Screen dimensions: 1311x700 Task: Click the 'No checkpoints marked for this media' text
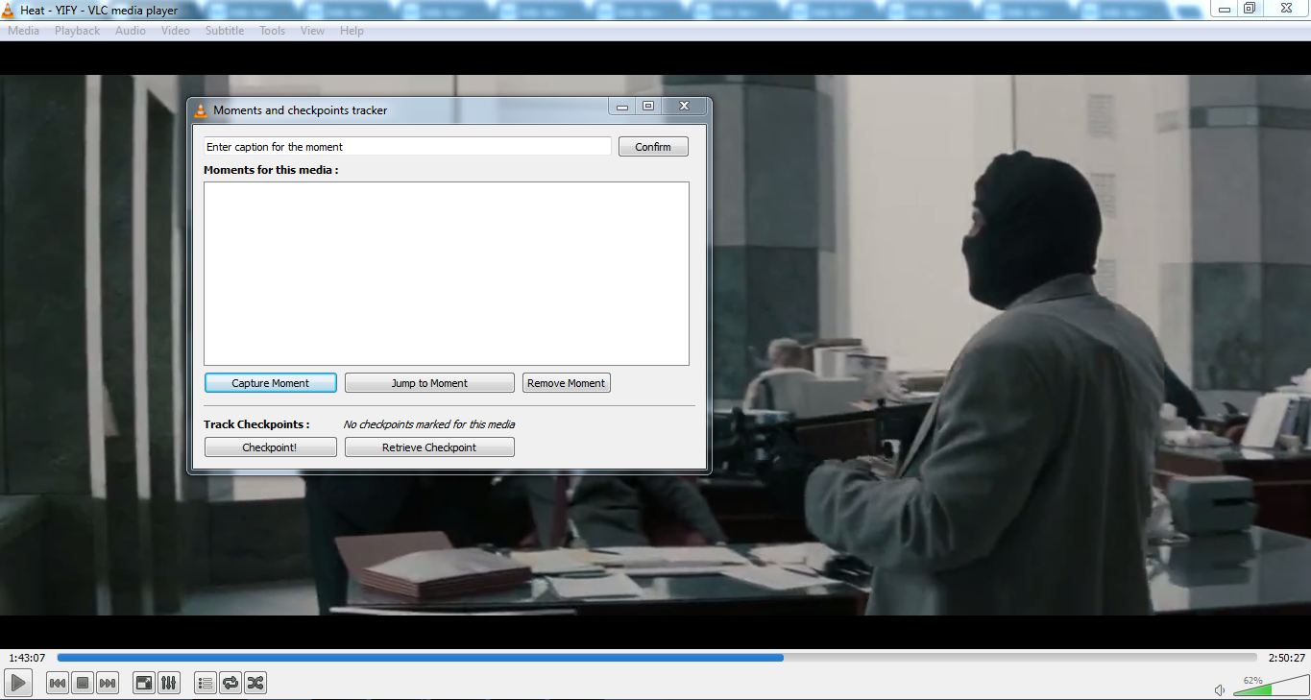pos(429,424)
